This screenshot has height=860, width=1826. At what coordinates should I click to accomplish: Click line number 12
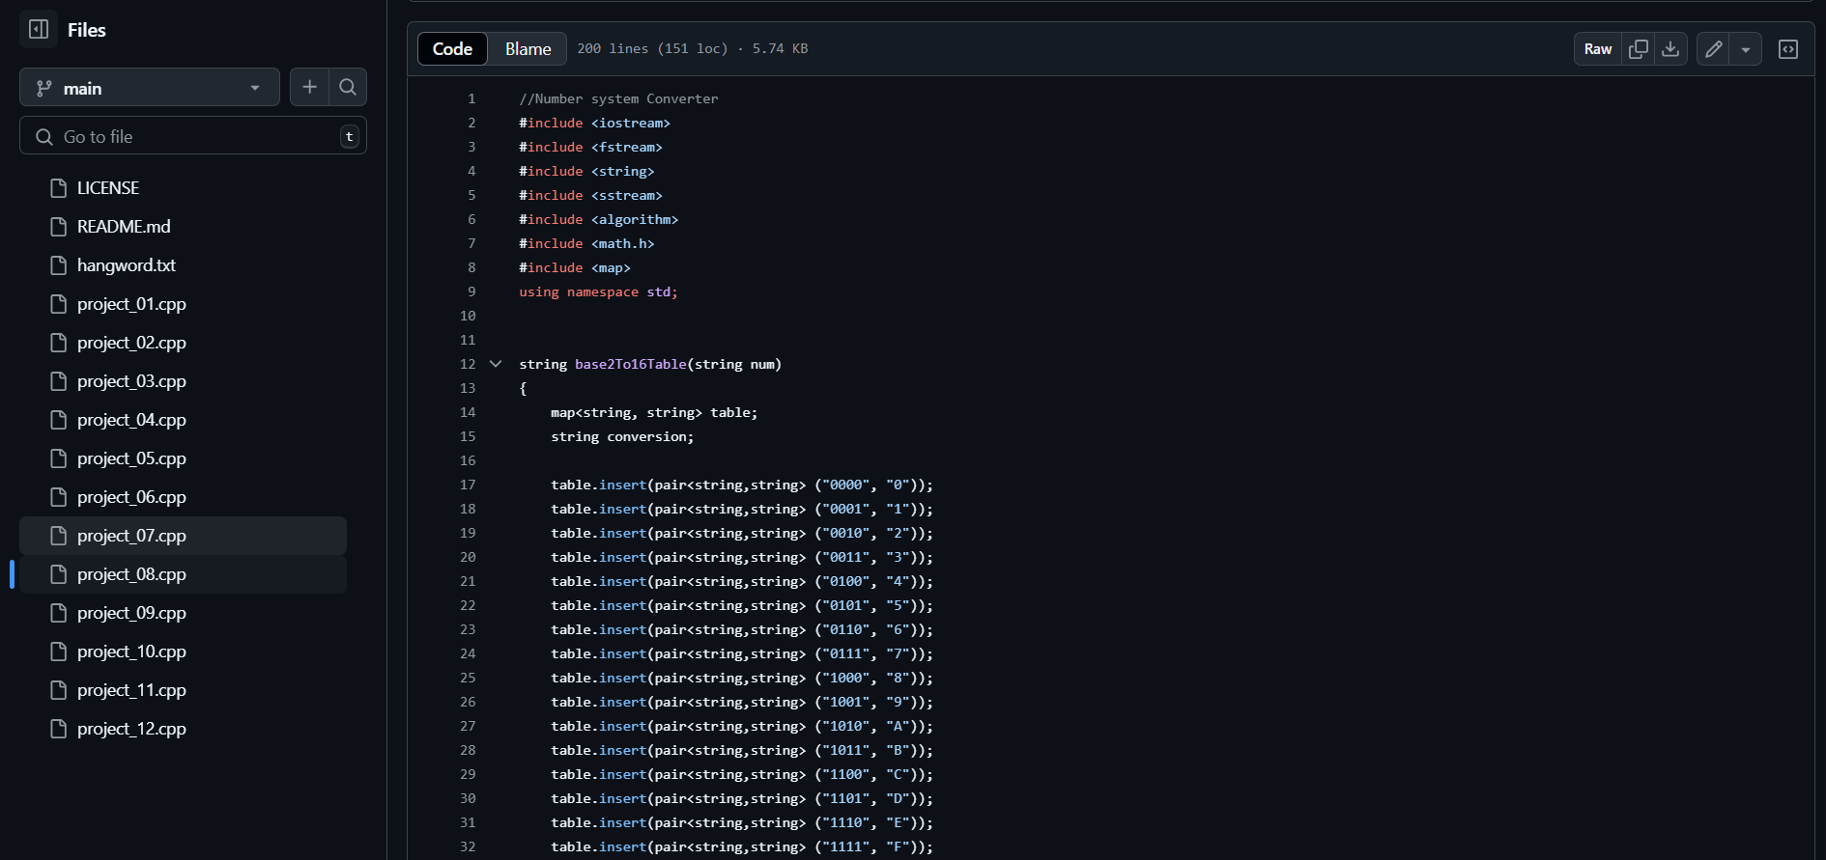468,364
